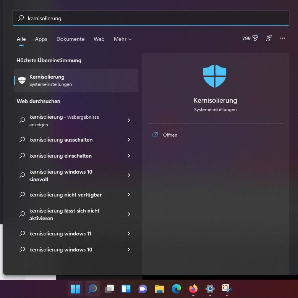Expand arrow for last kernisolierung windows 10 row
This screenshot has height=298, width=298.
click(129, 249)
